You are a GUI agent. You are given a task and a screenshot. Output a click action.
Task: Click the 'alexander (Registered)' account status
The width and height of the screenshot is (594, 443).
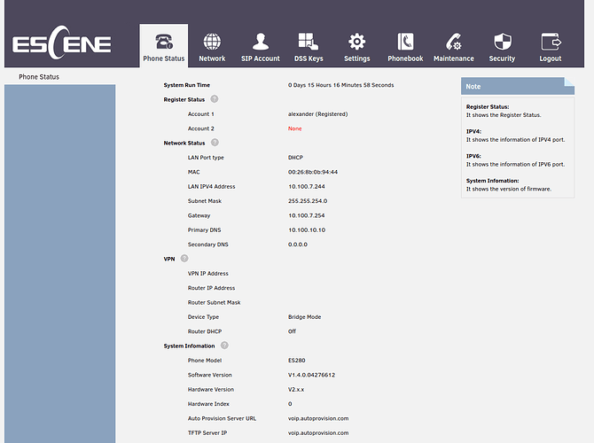(318, 114)
